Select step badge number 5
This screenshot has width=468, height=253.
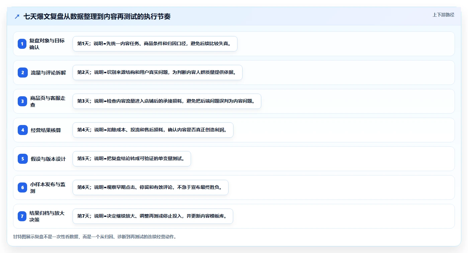[x=22, y=159]
